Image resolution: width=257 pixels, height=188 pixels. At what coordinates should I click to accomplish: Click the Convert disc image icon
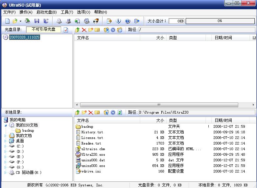77,21
